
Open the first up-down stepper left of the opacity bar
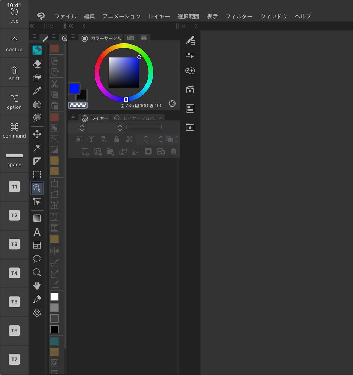[82, 128]
